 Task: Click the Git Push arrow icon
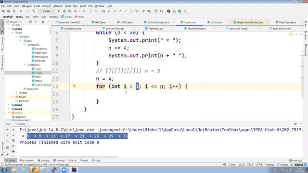(x=120, y=11)
